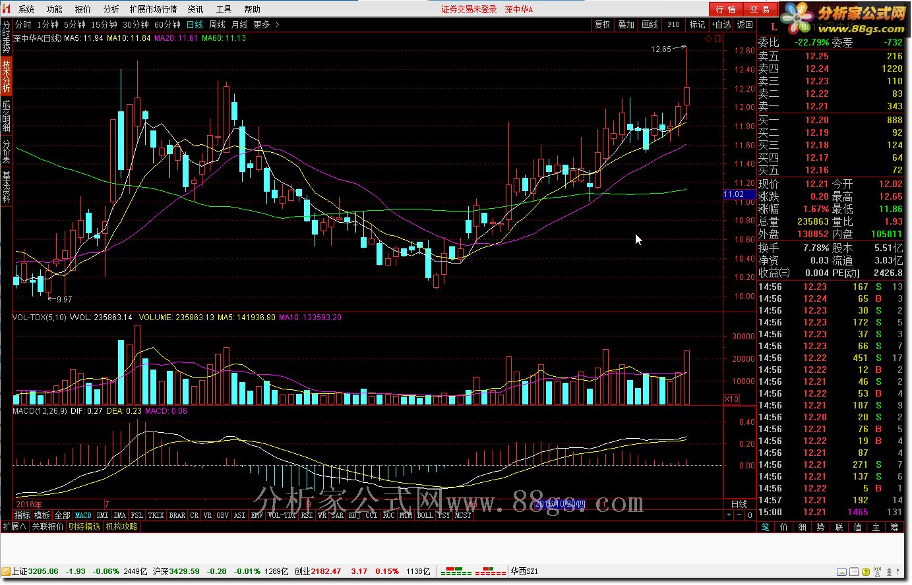Open the 分时走势 side tab
The width and height of the screenshot is (912, 585).
tap(6, 36)
